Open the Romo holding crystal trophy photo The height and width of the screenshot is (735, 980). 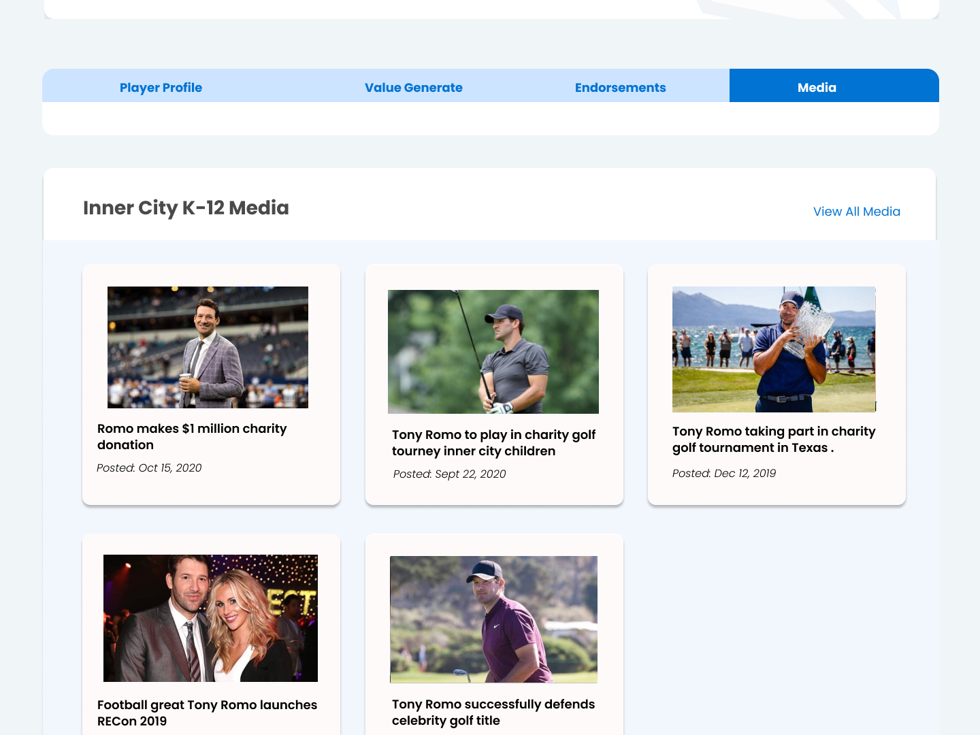[774, 349]
